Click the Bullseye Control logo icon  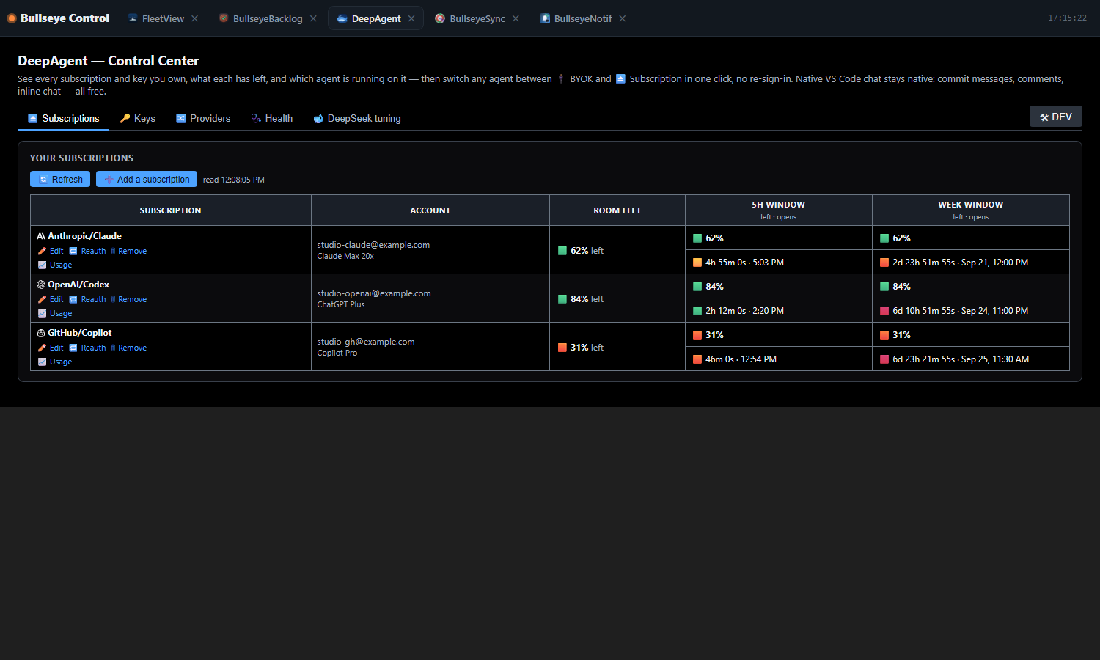click(12, 18)
